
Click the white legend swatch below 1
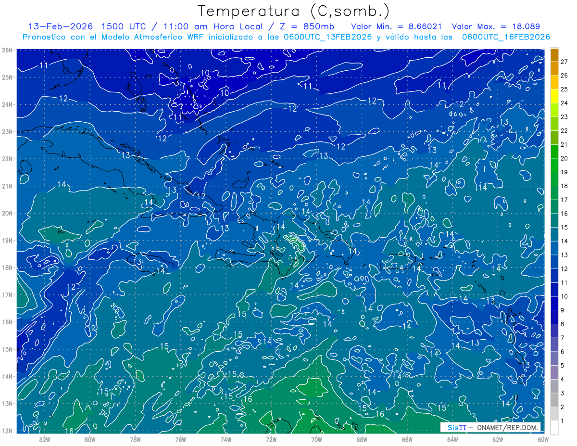coord(554,427)
